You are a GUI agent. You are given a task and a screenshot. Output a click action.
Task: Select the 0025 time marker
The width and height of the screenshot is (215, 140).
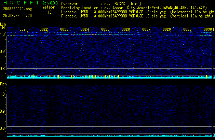[105, 30]
